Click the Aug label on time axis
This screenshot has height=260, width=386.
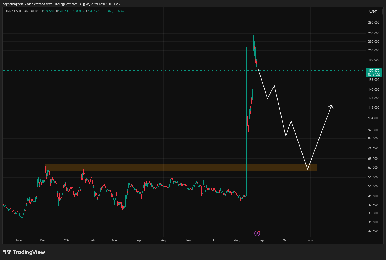[x=237, y=240]
